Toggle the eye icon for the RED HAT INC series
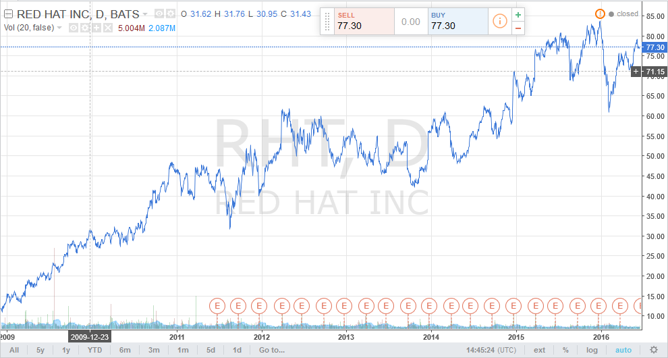The height and width of the screenshot is (358, 668). pyautogui.click(x=159, y=14)
